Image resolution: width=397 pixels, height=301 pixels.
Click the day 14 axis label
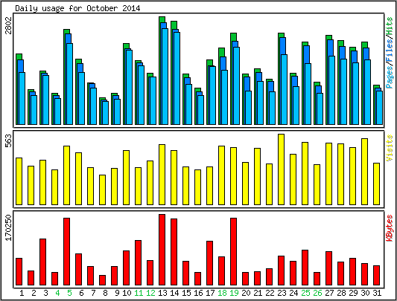point(174,293)
